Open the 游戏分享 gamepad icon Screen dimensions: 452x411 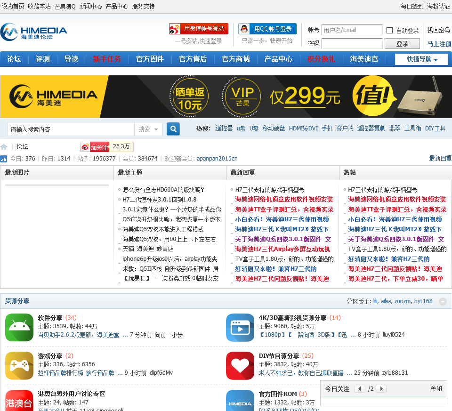click(x=19, y=365)
